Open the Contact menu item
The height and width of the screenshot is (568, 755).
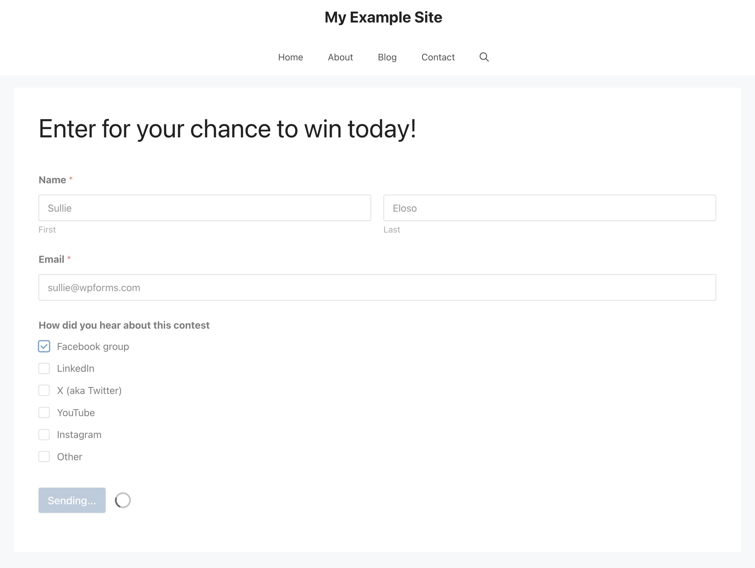438,57
